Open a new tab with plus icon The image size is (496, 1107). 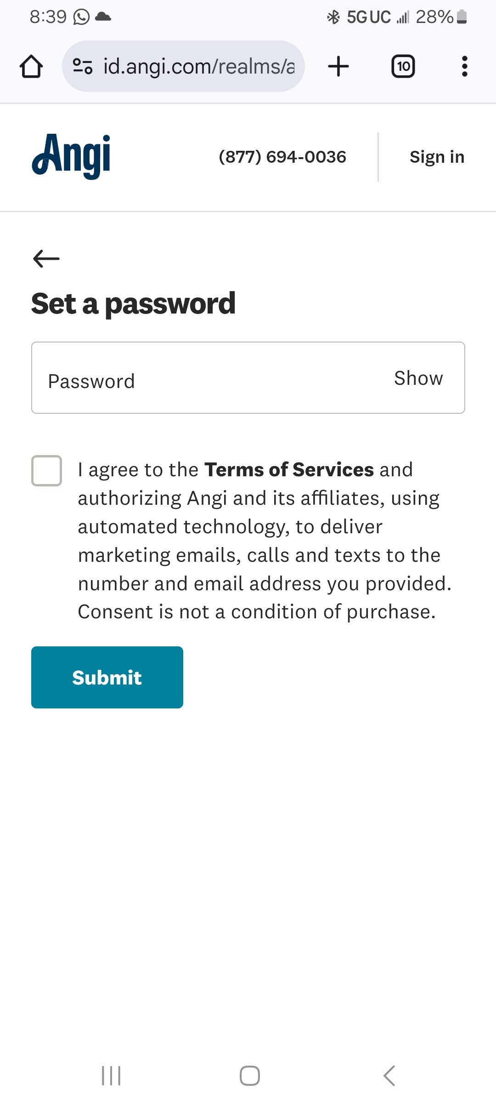tap(338, 66)
